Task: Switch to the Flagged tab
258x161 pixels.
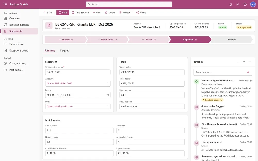Action: pyautogui.click(x=65, y=50)
